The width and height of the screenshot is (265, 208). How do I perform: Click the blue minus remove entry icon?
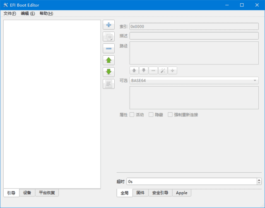108,48
